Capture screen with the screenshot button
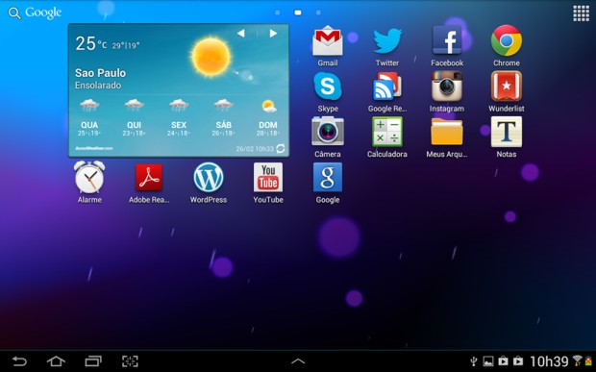596x372 pixels. 130,361
